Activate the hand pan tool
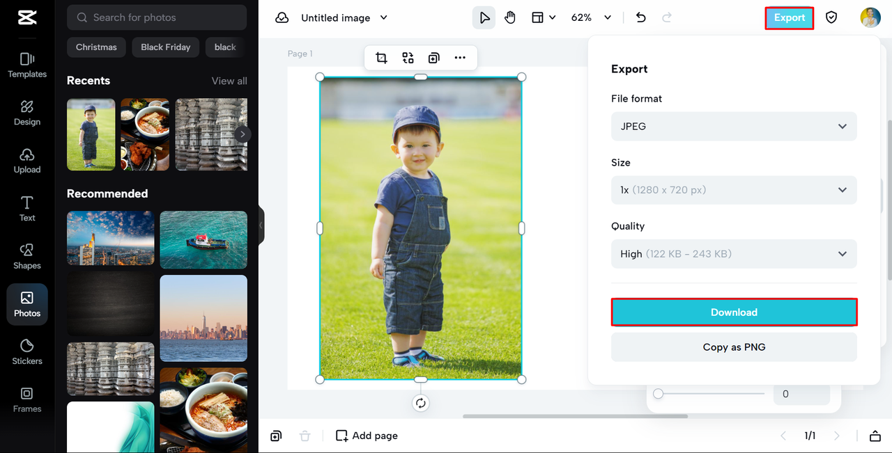Viewport: 892px width, 453px height. [x=510, y=17]
